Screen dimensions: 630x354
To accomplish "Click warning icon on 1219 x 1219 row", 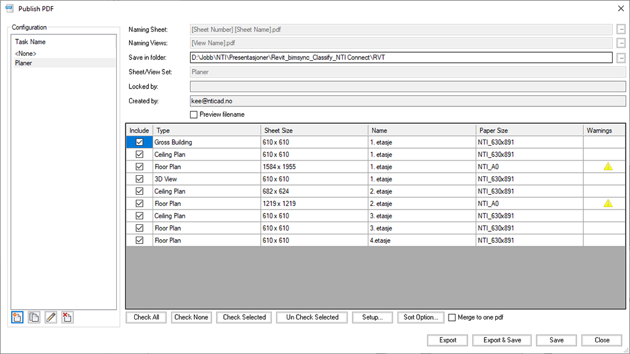I will point(608,203).
